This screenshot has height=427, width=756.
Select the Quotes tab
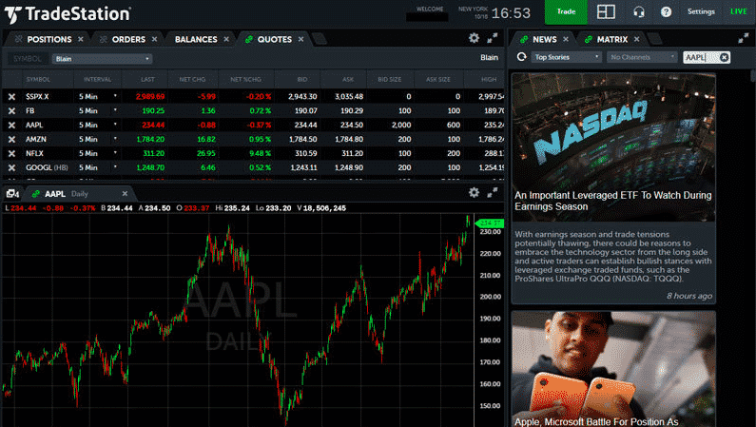pos(274,40)
